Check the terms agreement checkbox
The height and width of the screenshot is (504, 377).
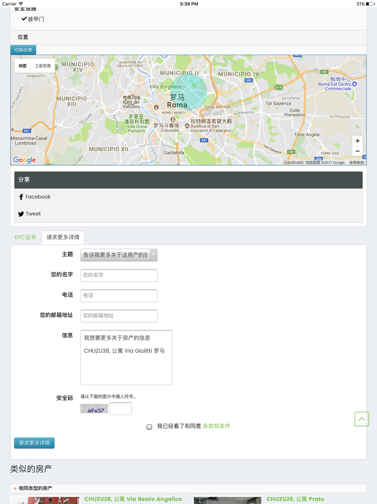(149, 427)
